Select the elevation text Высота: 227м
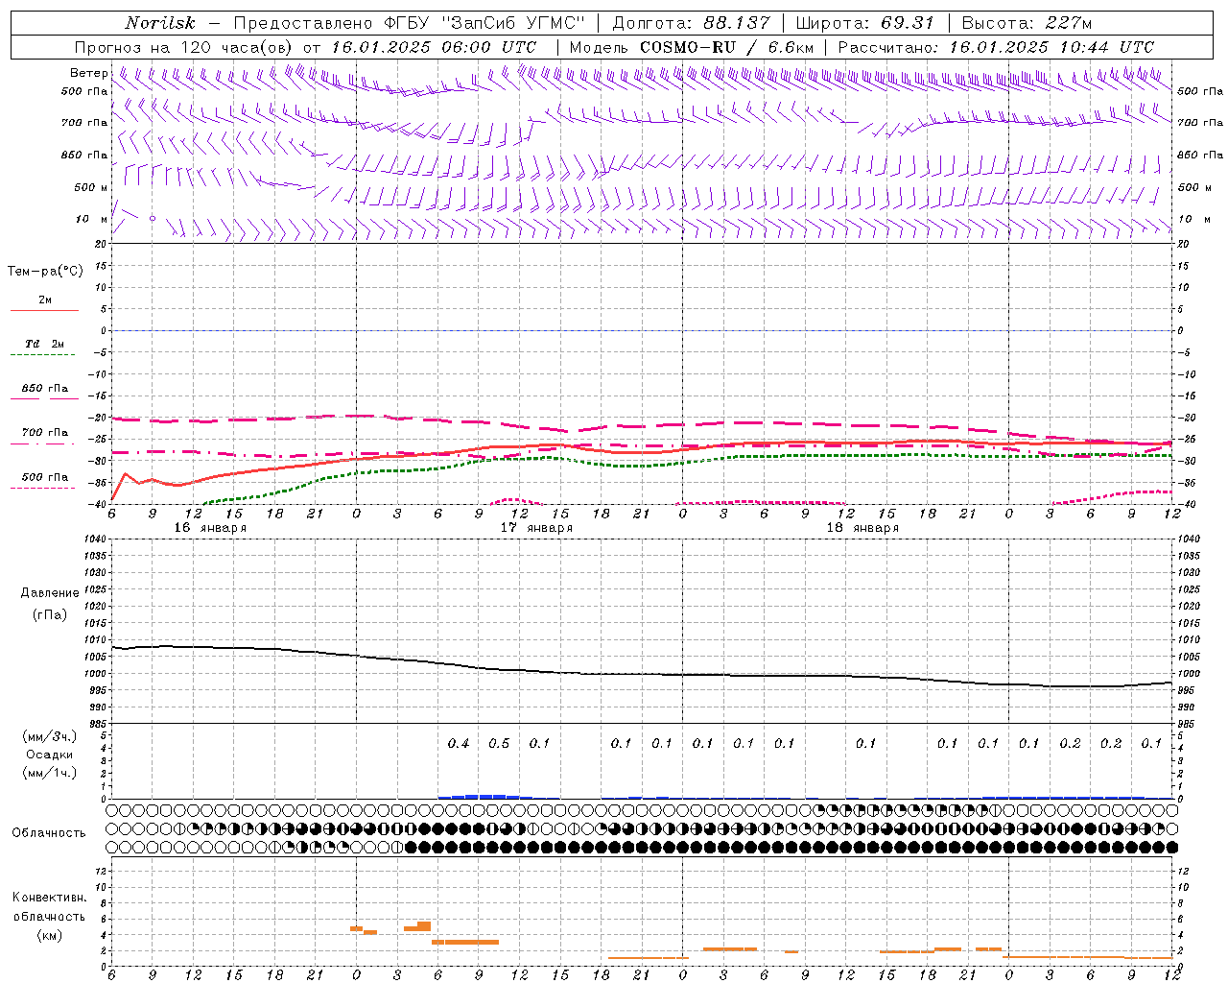The image size is (1228, 983). pos(1027,23)
